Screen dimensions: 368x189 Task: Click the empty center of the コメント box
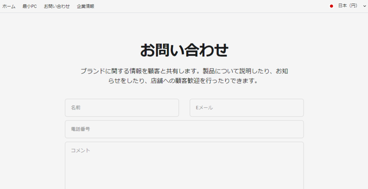[184, 169]
